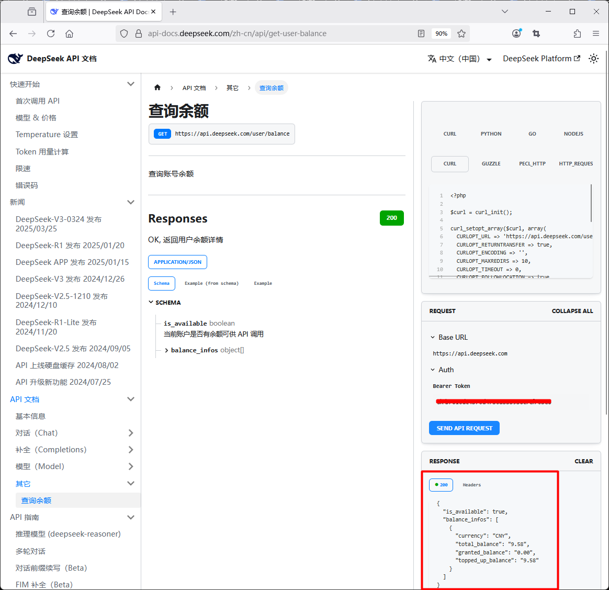
Task: Open Firefox application menu
Action: [596, 34]
